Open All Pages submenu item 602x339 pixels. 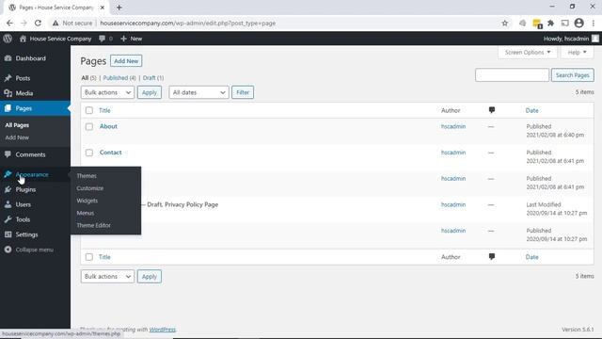pos(17,125)
